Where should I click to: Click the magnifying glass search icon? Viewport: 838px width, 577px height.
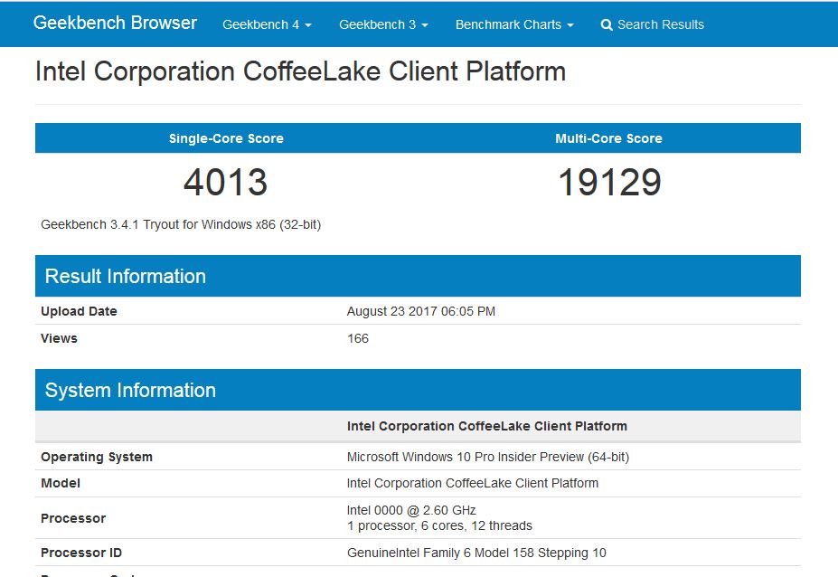coord(606,25)
